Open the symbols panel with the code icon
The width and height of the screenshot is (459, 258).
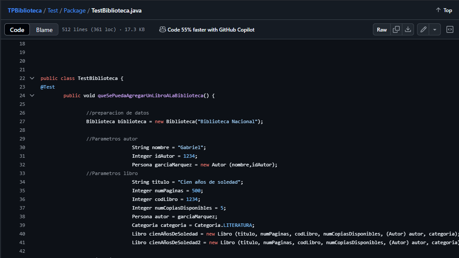pos(449,29)
